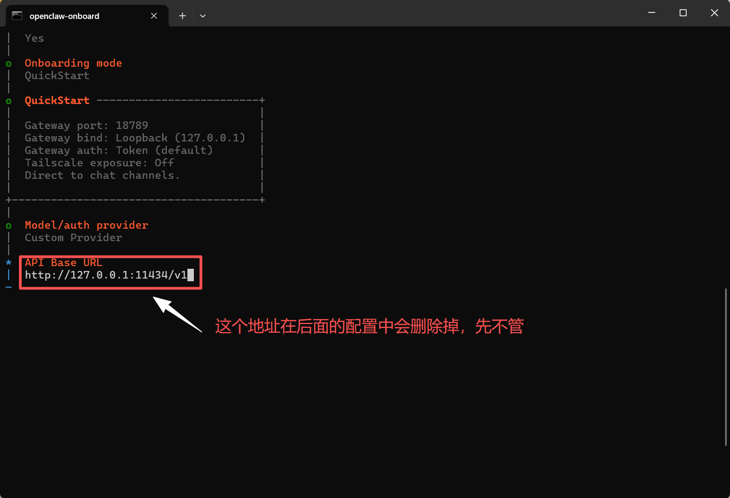The image size is (730, 498).
Task: Close the terminal window
Action: point(714,12)
